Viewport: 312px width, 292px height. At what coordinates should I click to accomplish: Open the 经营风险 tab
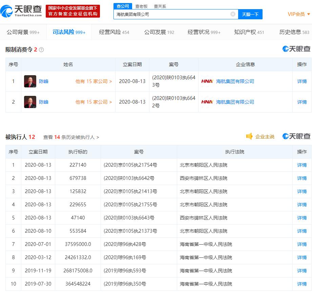[114, 32]
